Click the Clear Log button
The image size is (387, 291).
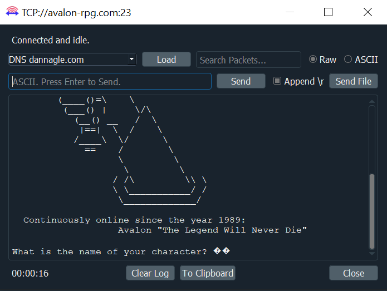pos(150,273)
